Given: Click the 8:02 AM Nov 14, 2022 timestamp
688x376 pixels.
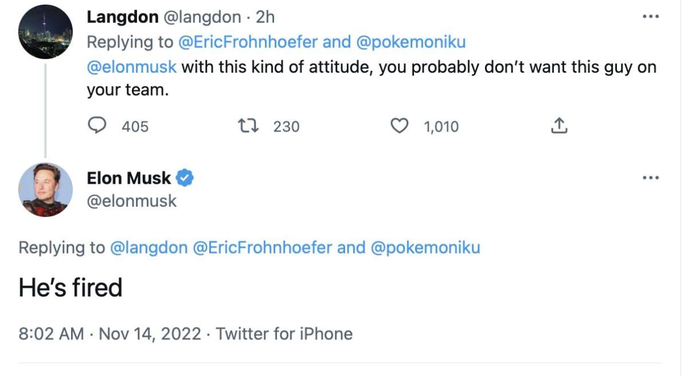Looking at the screenshot, I should click(110, 334).
